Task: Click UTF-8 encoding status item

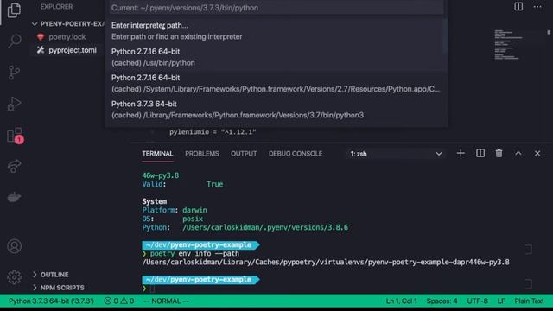Action: coord(478,301)
